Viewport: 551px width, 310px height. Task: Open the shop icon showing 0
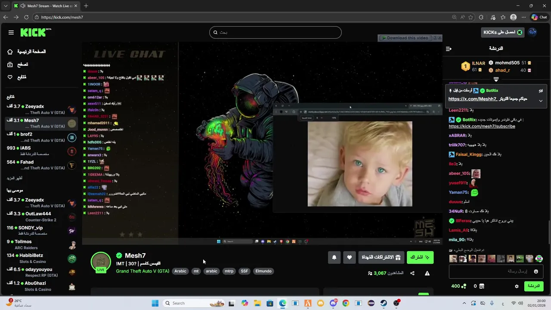[x=482, y=286]
